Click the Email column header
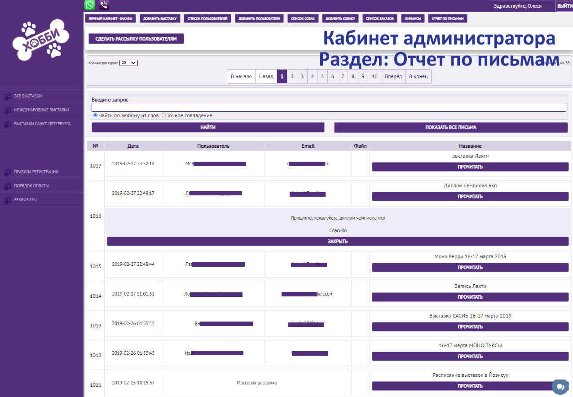 coord(308,146)
